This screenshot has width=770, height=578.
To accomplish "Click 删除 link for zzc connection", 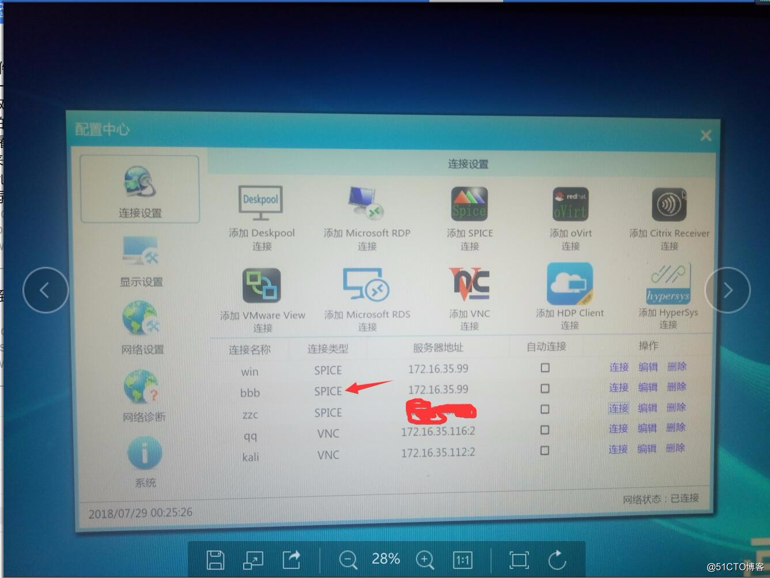I will pos(676,407).
